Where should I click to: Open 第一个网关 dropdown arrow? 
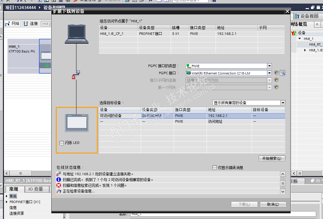[x=269, y=87]
